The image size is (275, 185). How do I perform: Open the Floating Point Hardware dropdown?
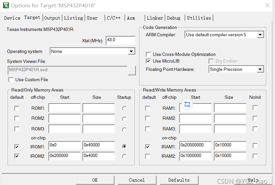click(236, 69)
